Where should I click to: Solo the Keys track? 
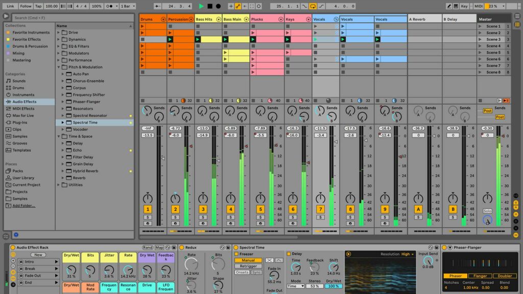(293, 217)
